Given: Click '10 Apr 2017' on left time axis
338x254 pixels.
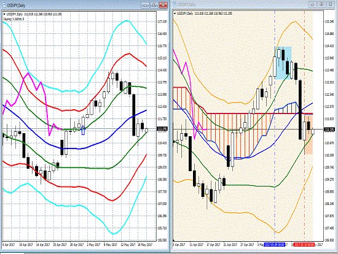Looking at the screenshot, I should (x=26, y=245).
